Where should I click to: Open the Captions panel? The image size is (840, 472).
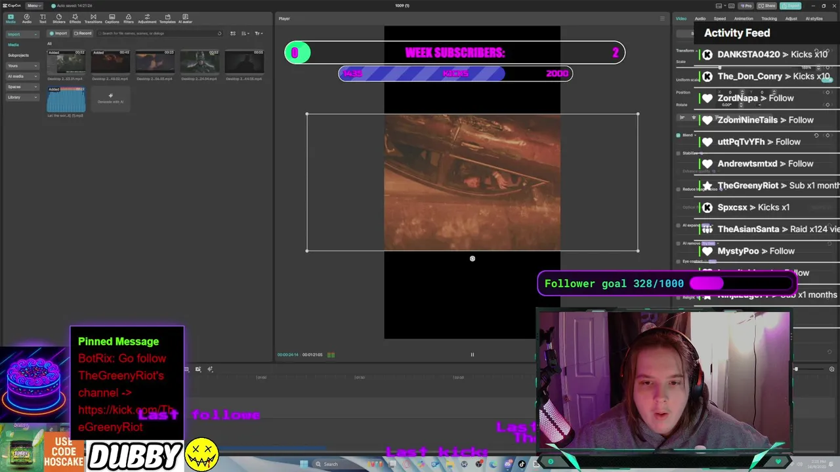(112, 18)
